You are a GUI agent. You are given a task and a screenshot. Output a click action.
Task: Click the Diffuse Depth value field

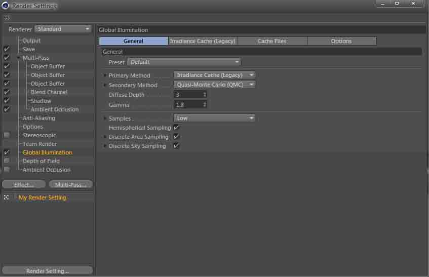pos(188,95)
